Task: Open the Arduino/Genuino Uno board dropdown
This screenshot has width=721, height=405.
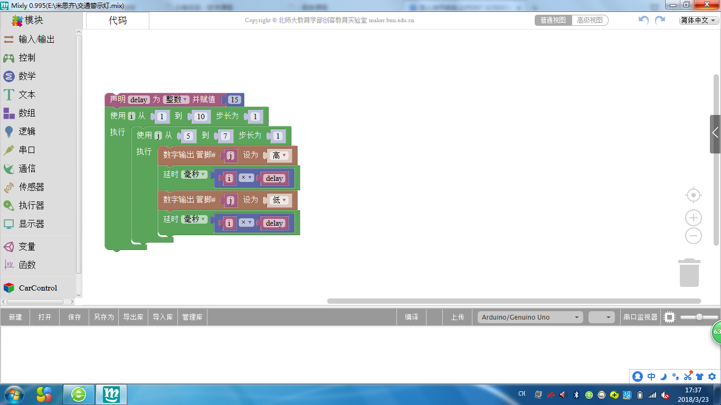Action: 530,317
